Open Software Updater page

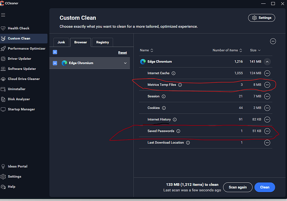coord(22,69)
